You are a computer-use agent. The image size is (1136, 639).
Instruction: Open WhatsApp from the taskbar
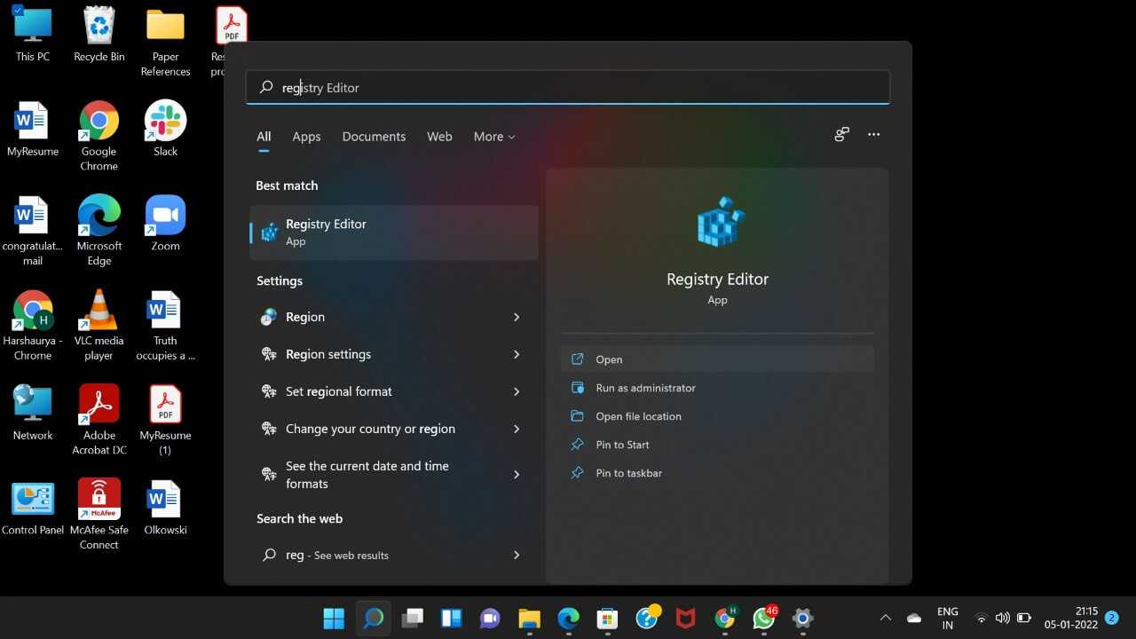763,618
